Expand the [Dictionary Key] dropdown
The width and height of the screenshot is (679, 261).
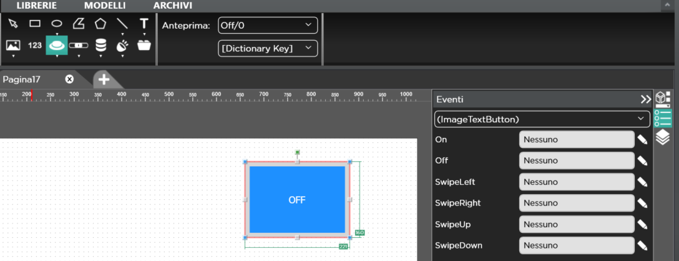tap(268, 48)
